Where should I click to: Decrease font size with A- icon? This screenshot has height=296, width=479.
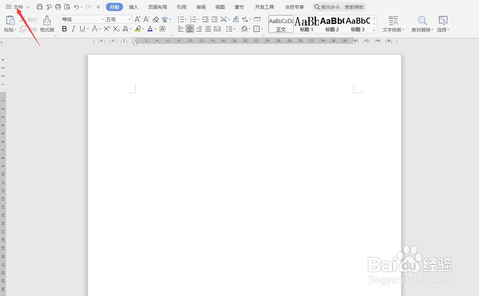click(146, 19)
